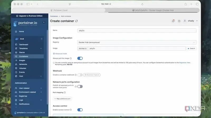This screenshot has width=211, height=118.
Task: Switch to Advanced mode
Action: [x=60, y=54]
